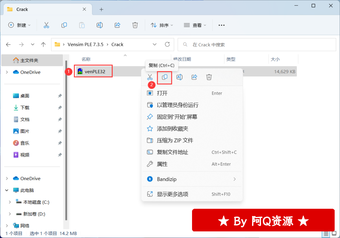Viewport: 340px width, 238px height.
Task: Switch to details view in status bar
Action: tap(326, 234)
